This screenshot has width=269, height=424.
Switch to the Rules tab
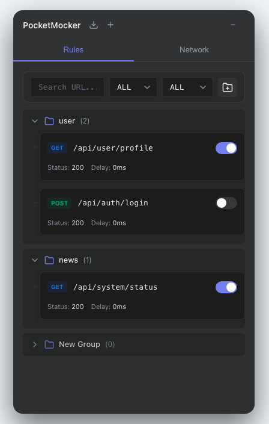(x=73, y=50)
